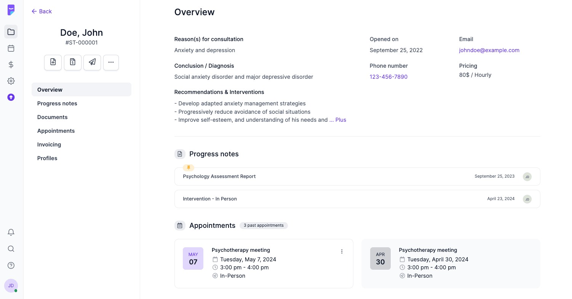Open the Billing dollar icon in the sidebar
The height and width of the screenshot is (299, 572).
11,64
